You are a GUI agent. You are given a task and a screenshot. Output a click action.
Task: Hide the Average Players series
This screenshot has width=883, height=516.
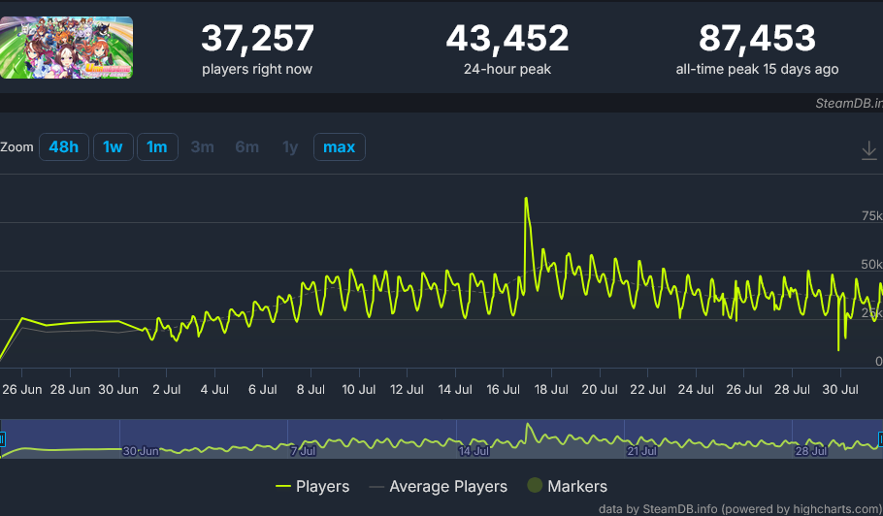pyautogui.click(x=437, y=486)
